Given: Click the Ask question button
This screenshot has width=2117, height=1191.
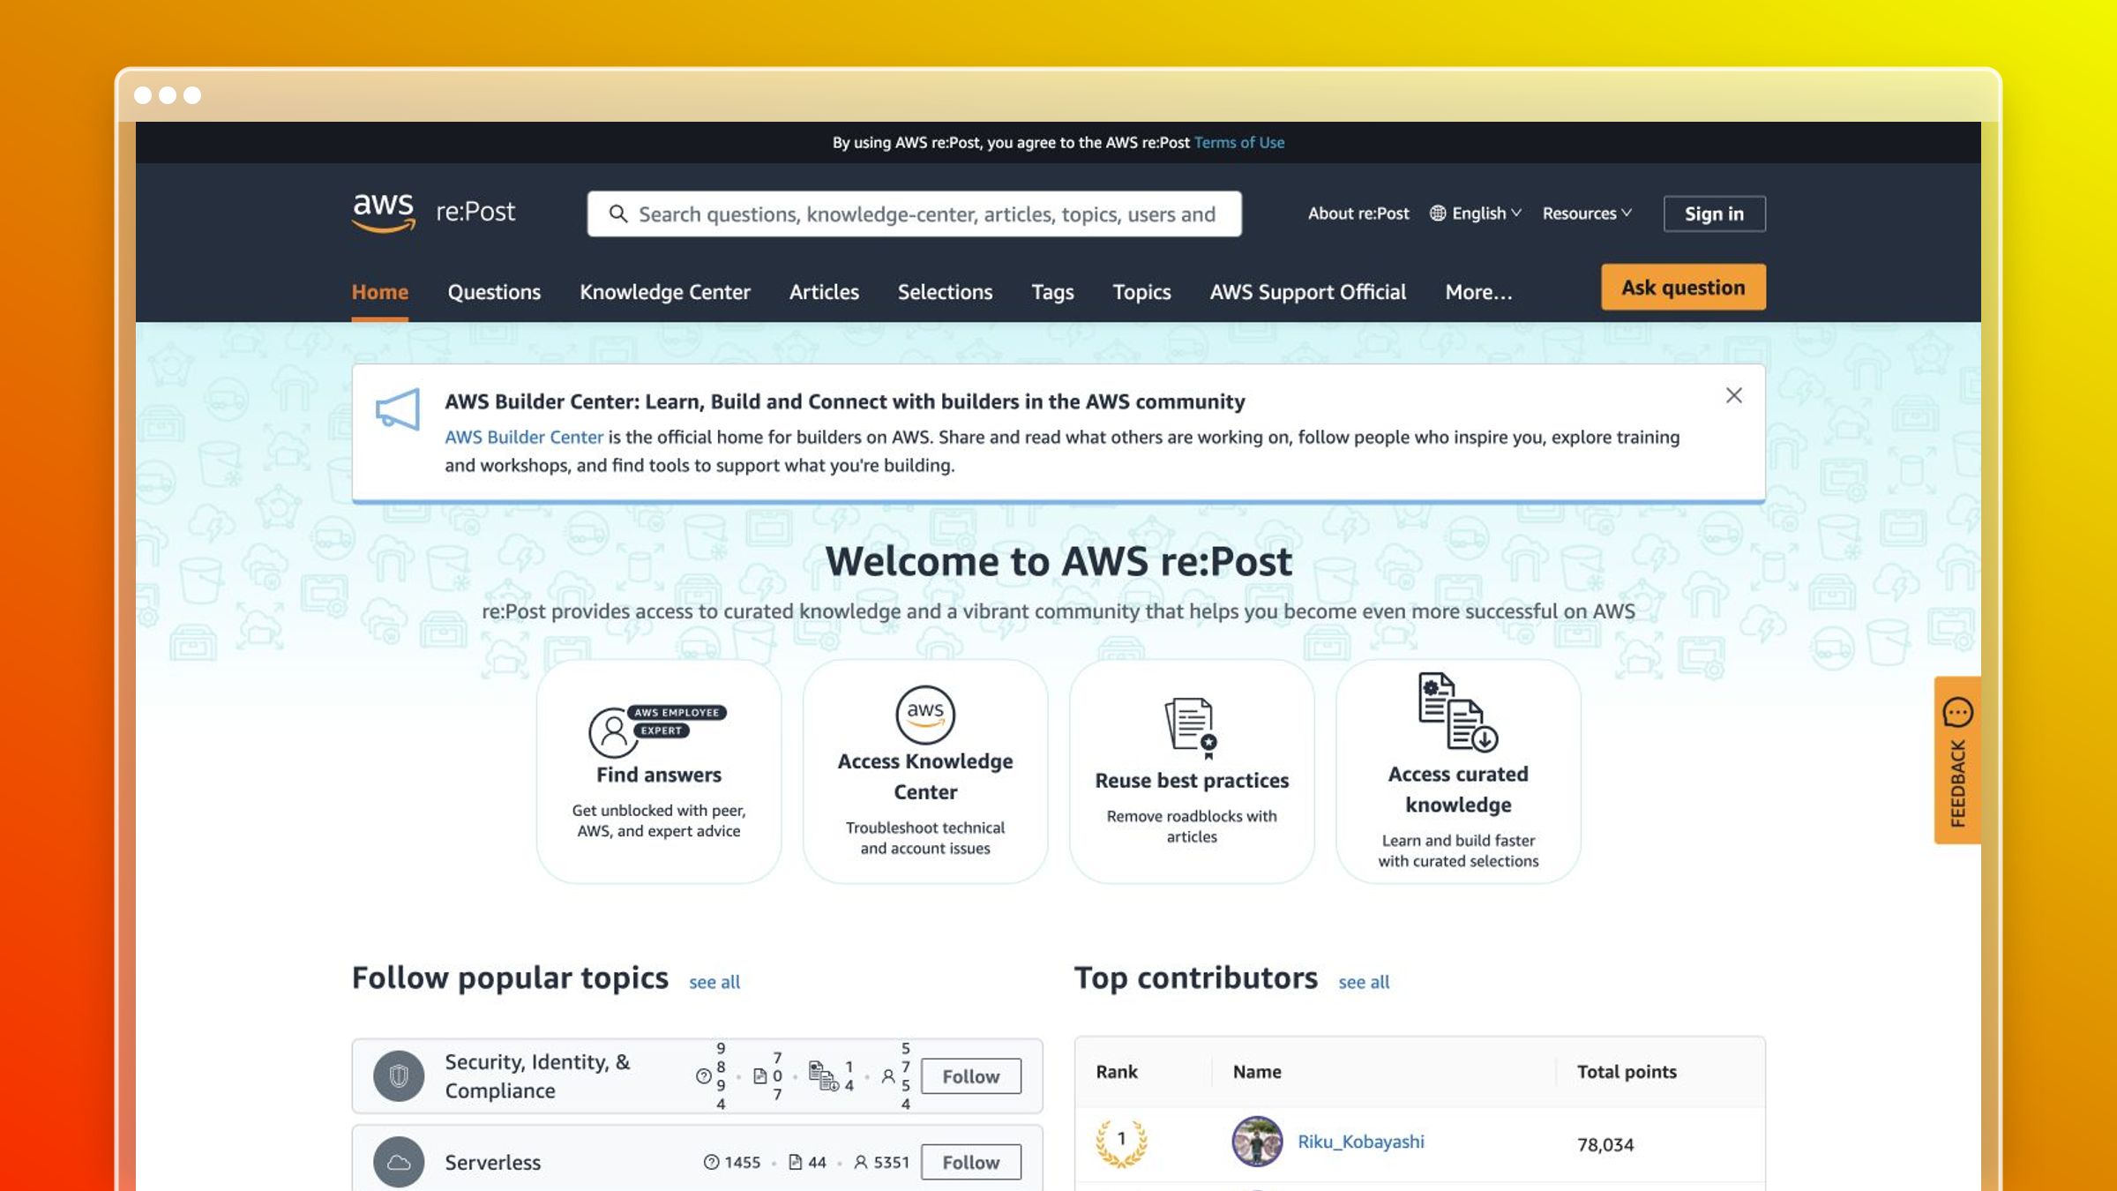Looking at the screenshot, I should point(1683,287).
